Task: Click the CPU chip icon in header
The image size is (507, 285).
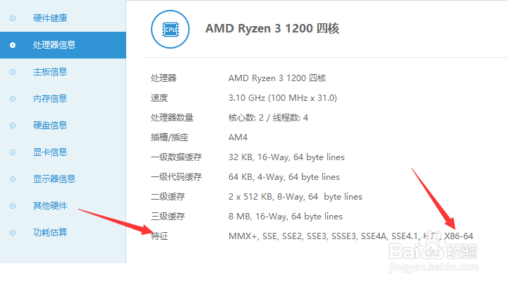Action: [169, 29]
